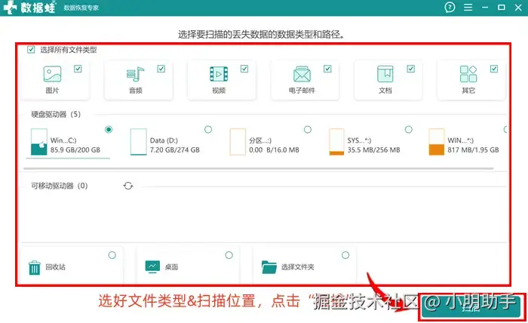Open the hamburger menu in title bar
The height and width of the screenshot is (323, 528).
[x=468, y=7]
